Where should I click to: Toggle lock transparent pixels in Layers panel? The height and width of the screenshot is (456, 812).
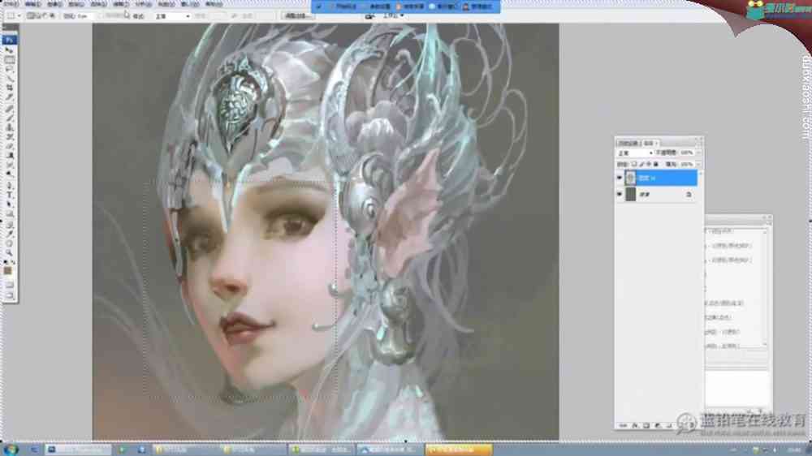[634, 164]
